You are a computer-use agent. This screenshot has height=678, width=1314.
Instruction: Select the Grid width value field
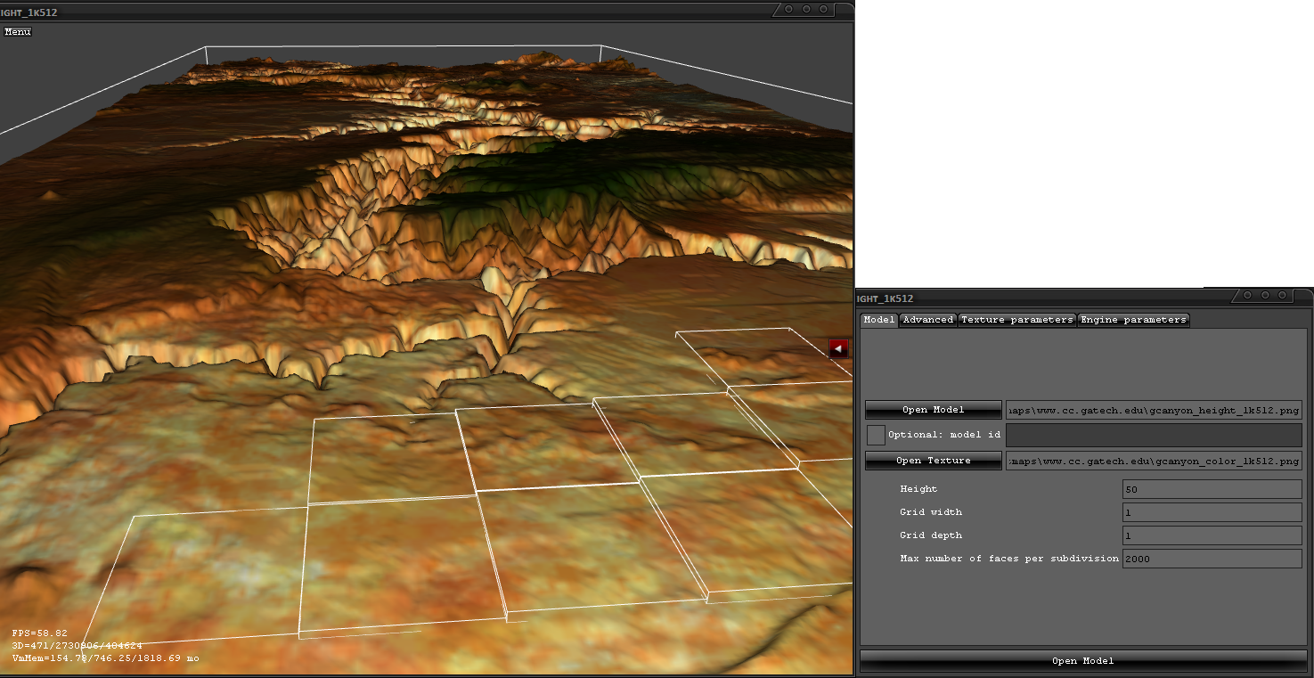[1212, 512]
